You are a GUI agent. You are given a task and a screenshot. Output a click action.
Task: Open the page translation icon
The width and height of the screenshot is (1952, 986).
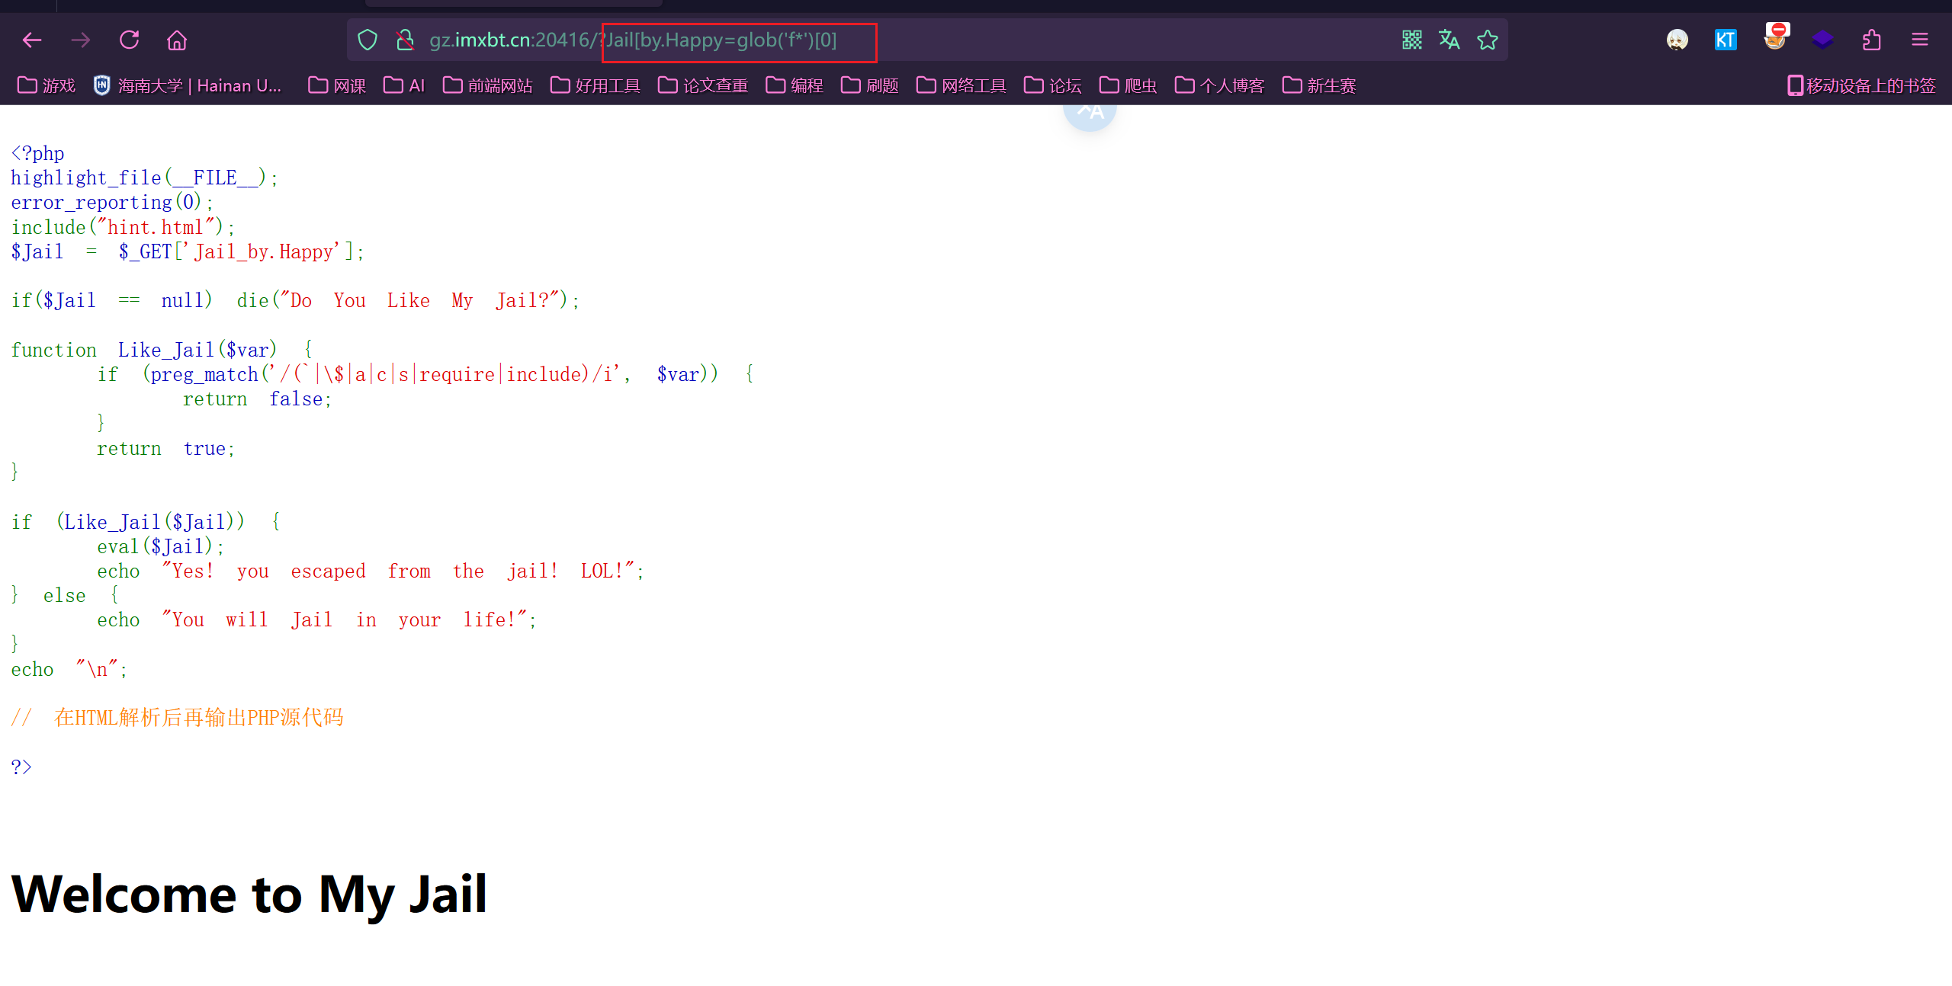(x=1450, y=40)
